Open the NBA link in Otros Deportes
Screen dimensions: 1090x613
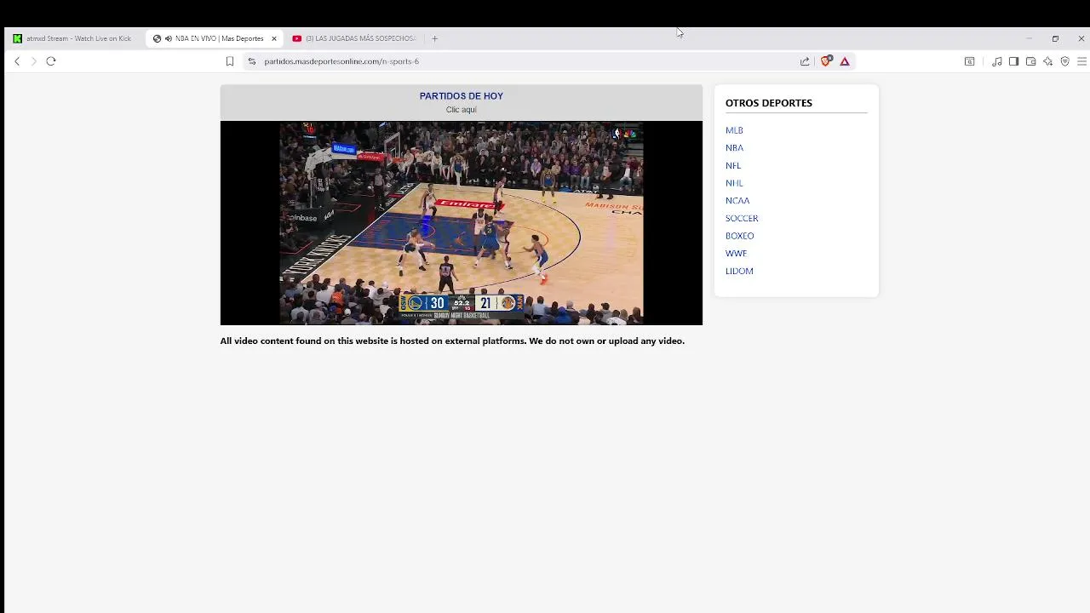click(734, 148)
